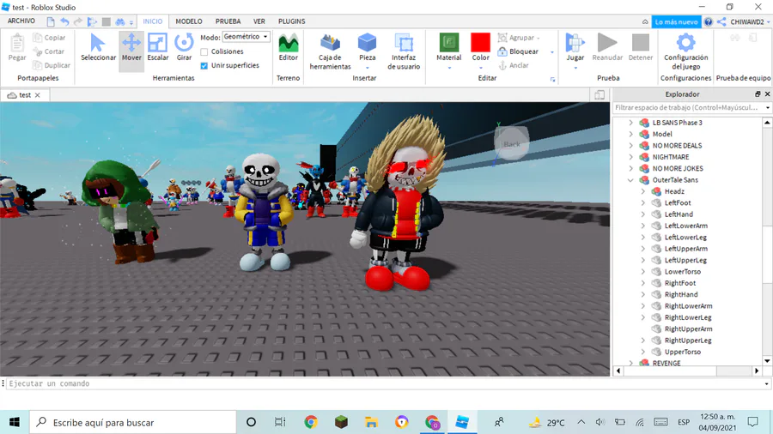Expand the NIGHTMARE model
This screenshot has width=773, height=434.
coord(630,157)
